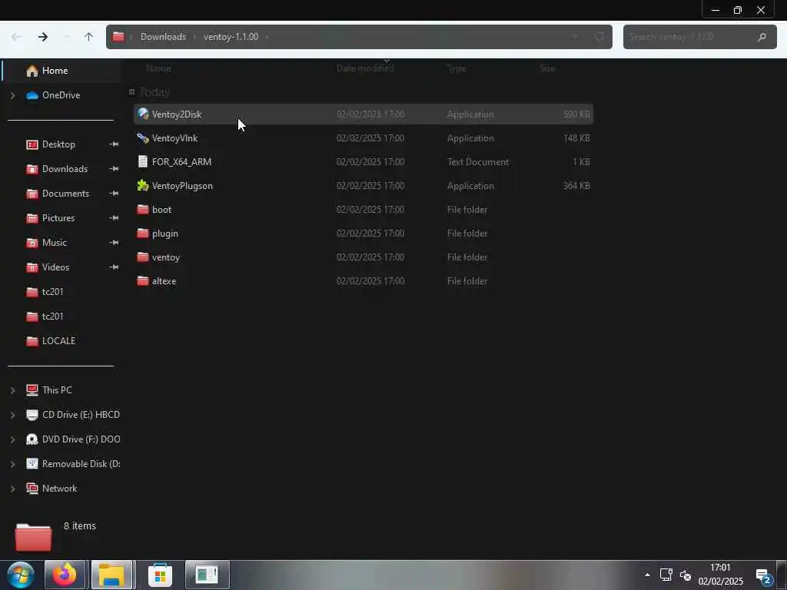Sort by the Size column header
The width and height of the screenshot is (787, 590).
click(x=547, y=68)
